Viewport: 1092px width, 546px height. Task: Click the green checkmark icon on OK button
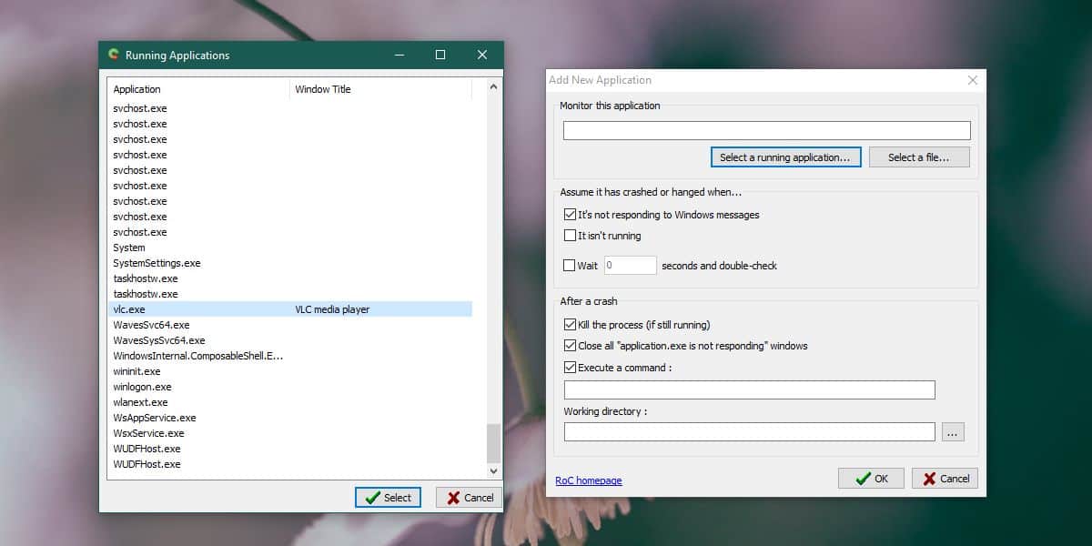click(863, 479)
